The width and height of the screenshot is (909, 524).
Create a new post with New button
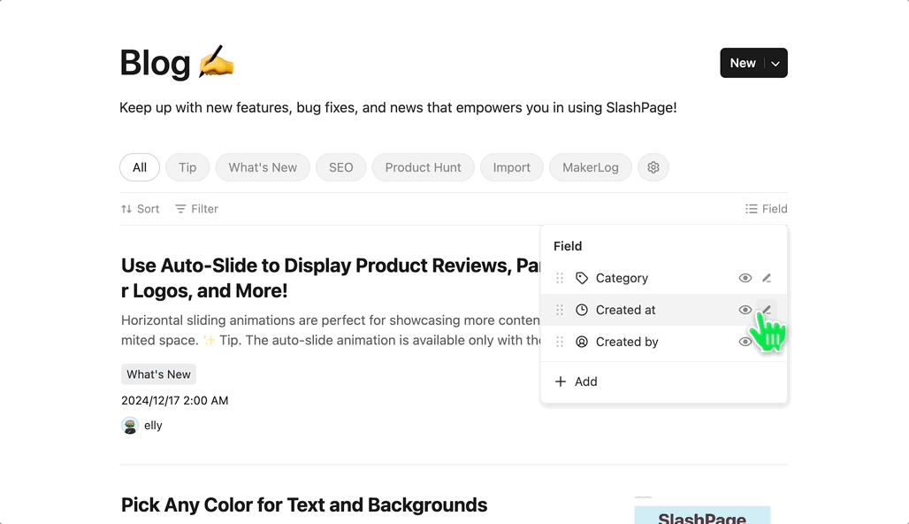(x=743, y=63)
